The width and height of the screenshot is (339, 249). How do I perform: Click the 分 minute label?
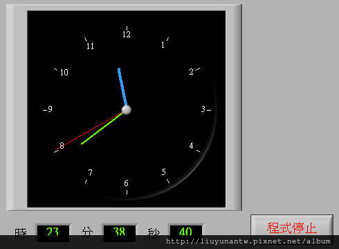coord(87,232)
